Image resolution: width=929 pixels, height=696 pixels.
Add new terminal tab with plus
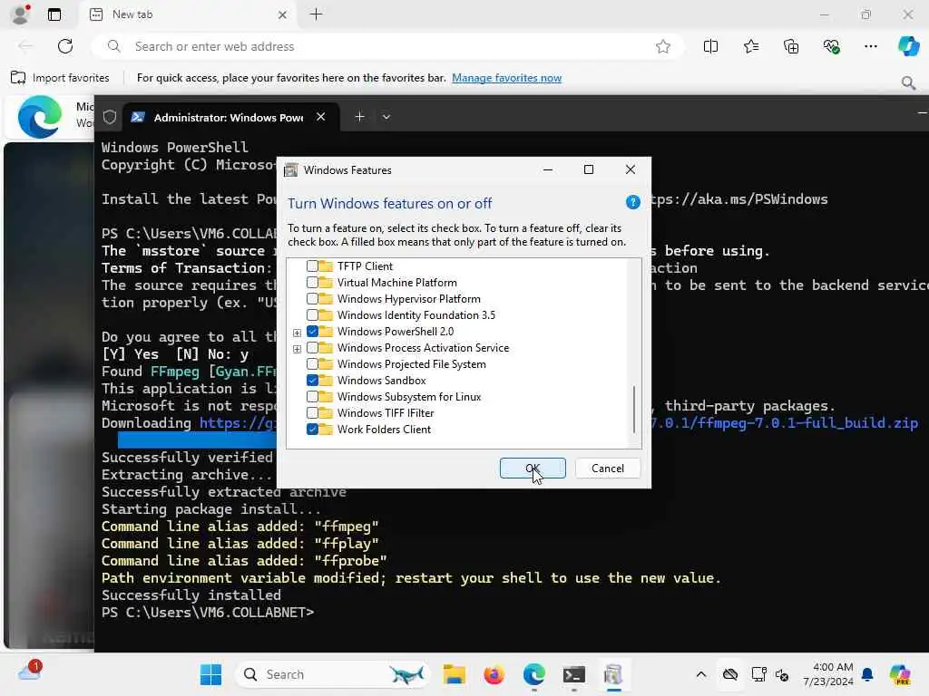(359, 117)
